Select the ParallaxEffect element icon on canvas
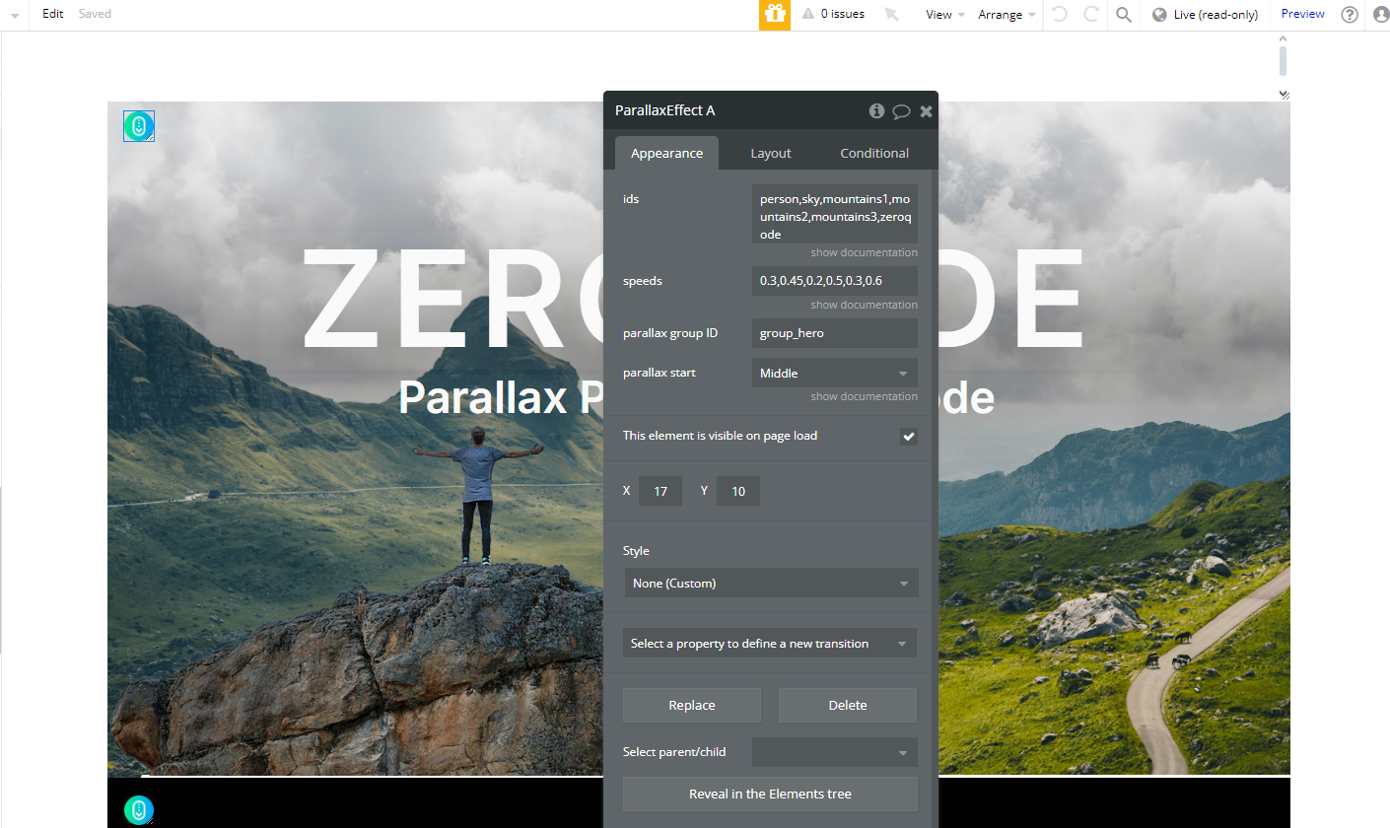The image size is (1390, 828). click(x=139, y=125)
